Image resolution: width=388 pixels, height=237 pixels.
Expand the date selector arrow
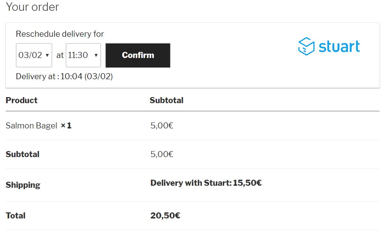tap(47, 55)
